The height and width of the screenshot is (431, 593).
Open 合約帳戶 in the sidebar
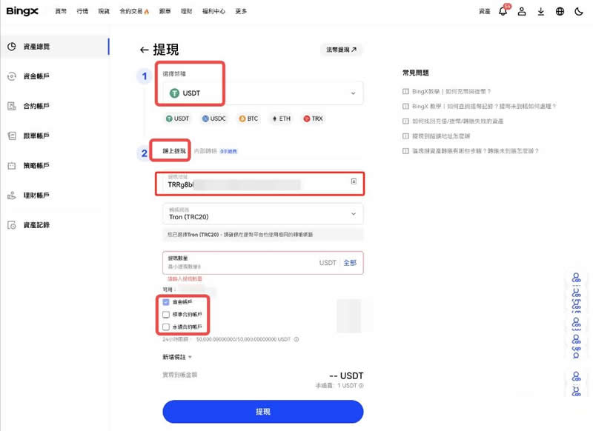coord(36,106)
